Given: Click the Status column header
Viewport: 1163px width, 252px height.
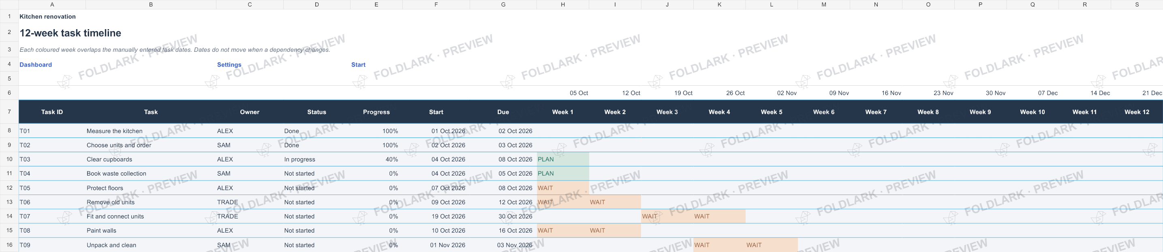Looking at the screenshot, I should tap(316, 112).
